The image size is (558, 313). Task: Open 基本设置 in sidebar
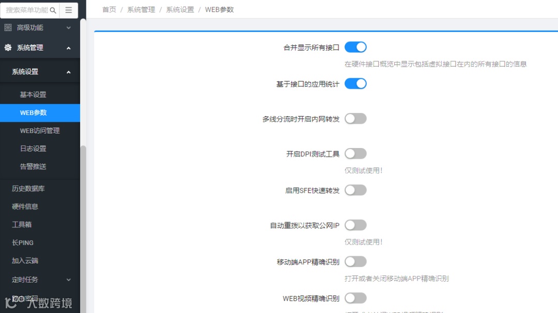(x=40, y=94)
